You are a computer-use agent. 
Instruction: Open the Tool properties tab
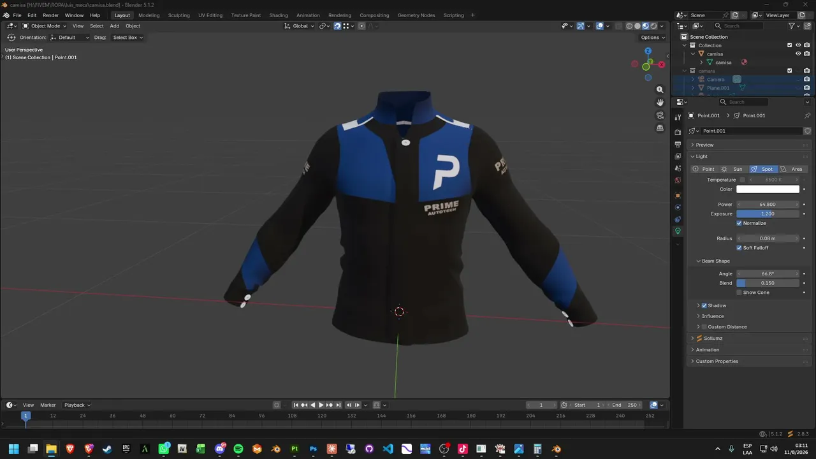[678, 117]
